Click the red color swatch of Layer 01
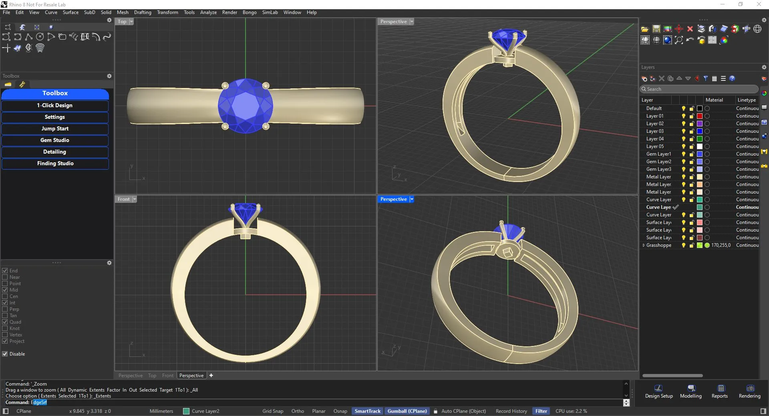Screen dimensions: 769x416 pos(699,116)
